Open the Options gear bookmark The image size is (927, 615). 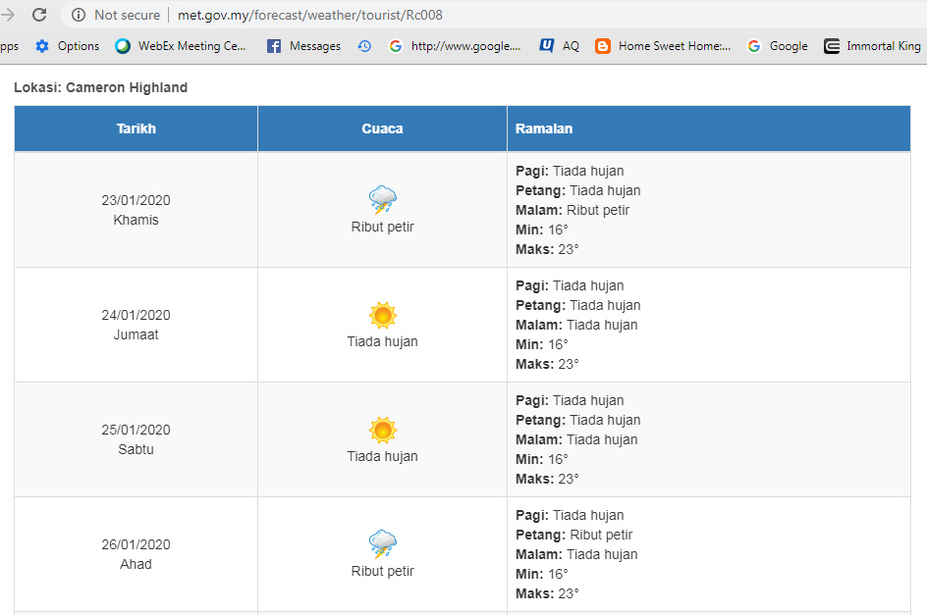pos(67,46)
